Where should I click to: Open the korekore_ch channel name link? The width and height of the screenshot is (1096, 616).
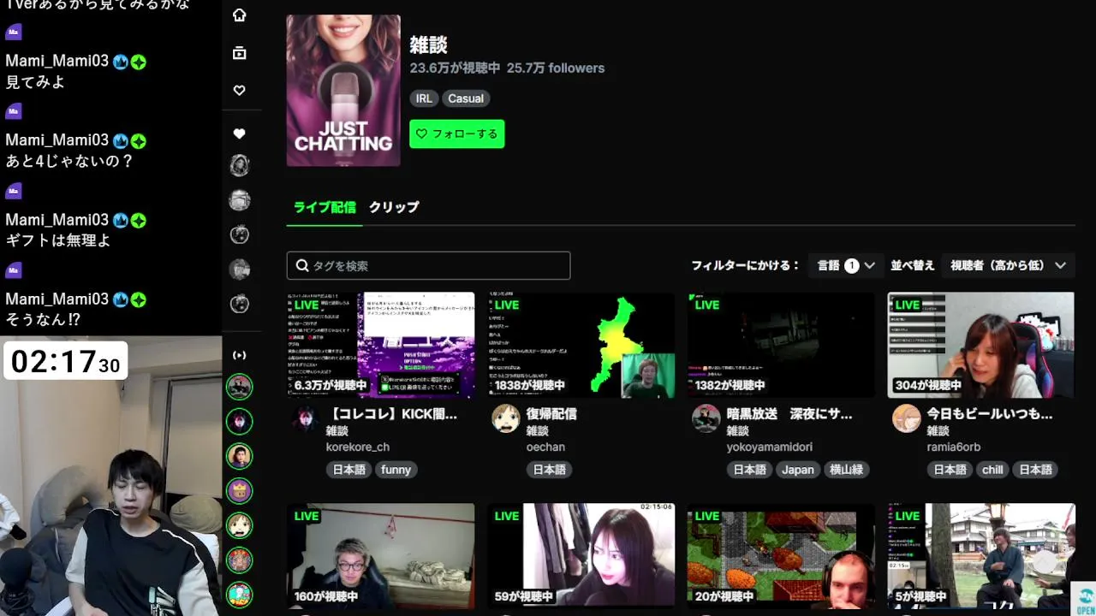pos(358,447)
